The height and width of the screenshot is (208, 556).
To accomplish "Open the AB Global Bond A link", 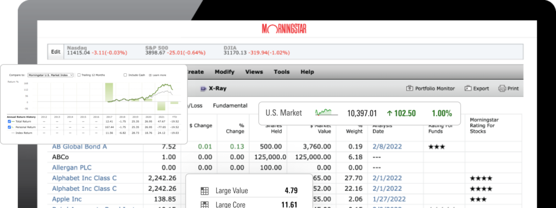I will click(x=79, y=147).
